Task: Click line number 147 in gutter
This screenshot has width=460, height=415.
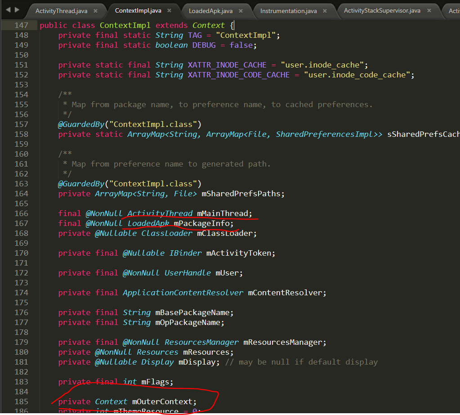Action: pos(22,25)
